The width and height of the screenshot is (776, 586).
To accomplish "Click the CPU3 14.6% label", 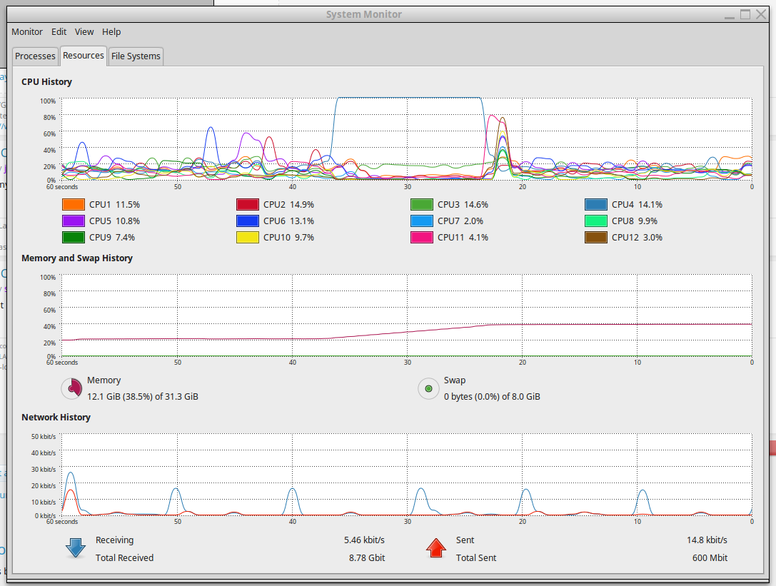I will (463, 204).
